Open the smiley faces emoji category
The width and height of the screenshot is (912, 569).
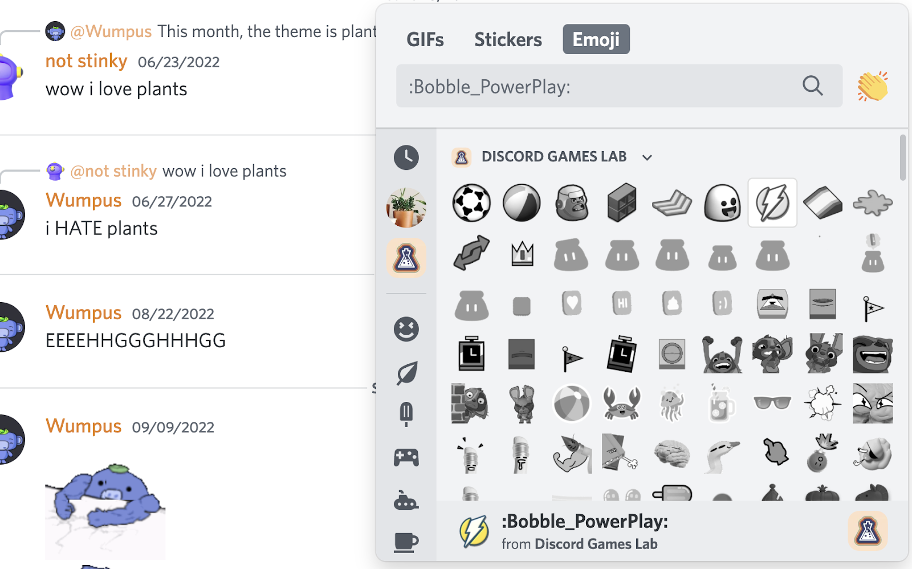pos(406,329)
